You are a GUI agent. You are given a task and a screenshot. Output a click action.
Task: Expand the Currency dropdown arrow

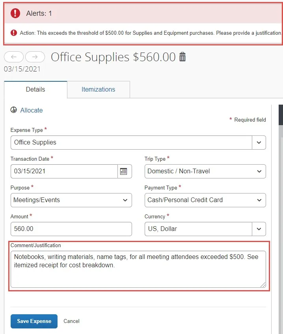point(259,229)
